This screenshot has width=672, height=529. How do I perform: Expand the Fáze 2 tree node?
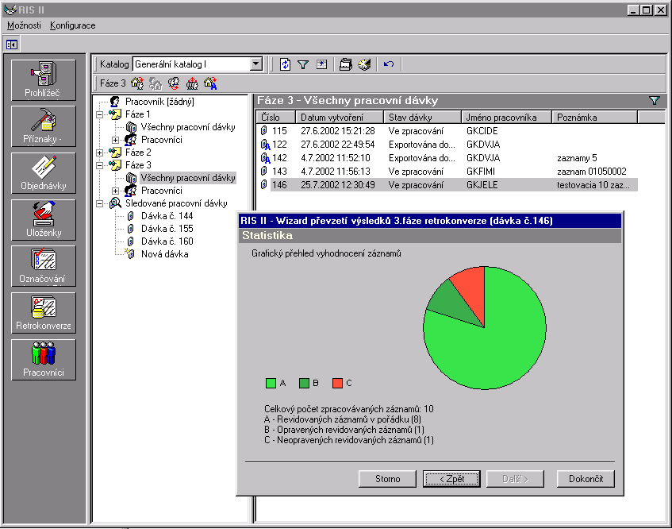[x=100, y=153]
